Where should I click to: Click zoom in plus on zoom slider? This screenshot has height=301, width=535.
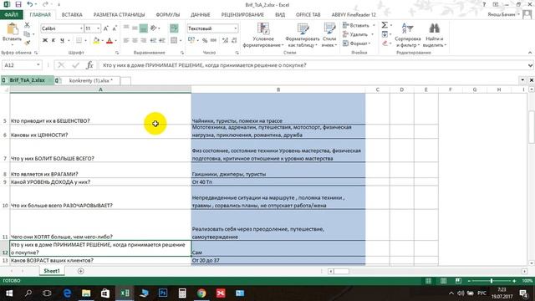coord(514,281)
